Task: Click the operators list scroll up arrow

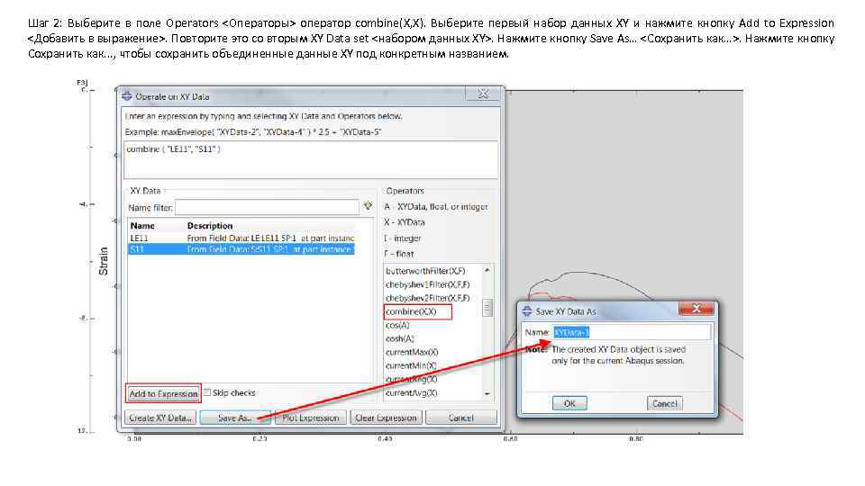Action: [487, 270]
